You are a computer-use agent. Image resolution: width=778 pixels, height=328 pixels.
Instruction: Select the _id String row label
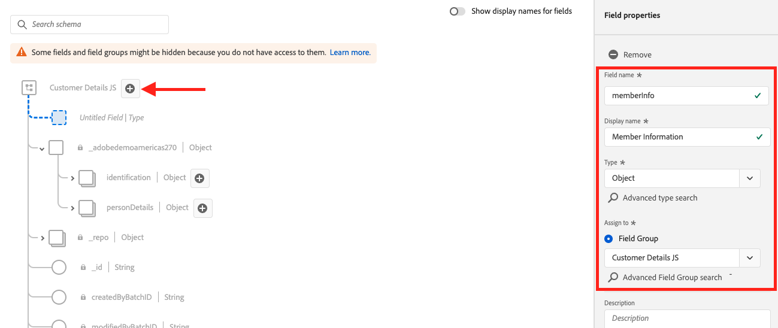tap(113, 268)
